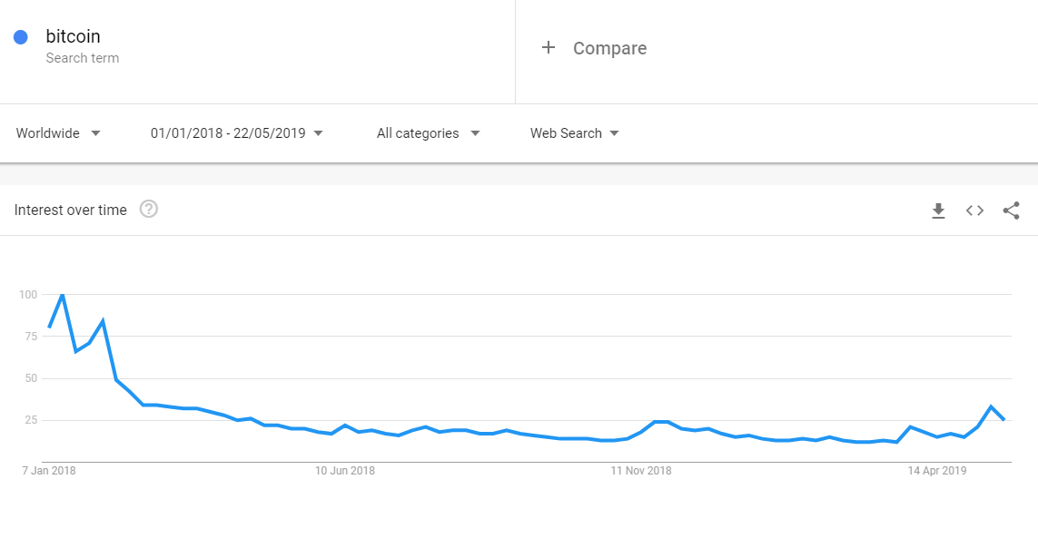This screenshot has width=1038, height=538.
Task: Expand the Worldwide region dropdown
Action: pos(58,133)
